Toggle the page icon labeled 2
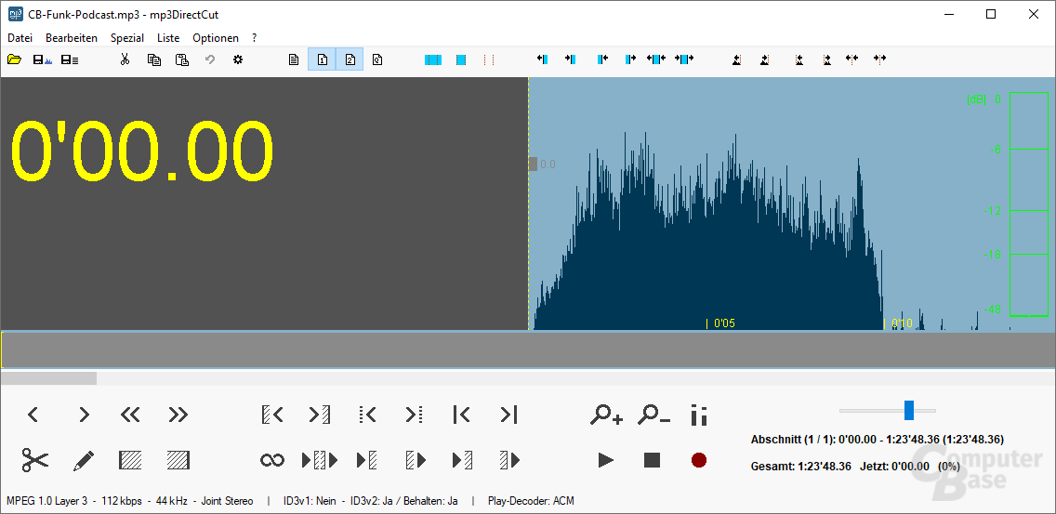 point(350,60)
